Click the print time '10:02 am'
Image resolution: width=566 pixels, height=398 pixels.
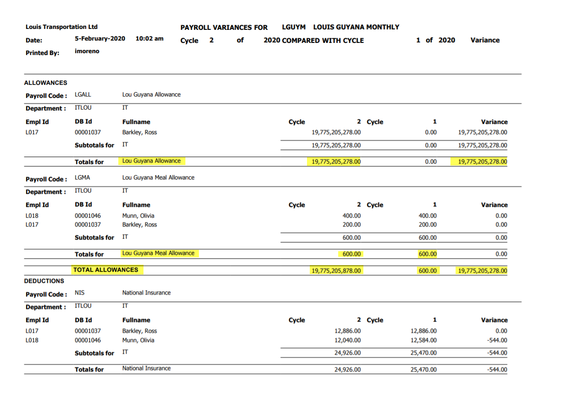pyautogui.click(x=150, y=39)
